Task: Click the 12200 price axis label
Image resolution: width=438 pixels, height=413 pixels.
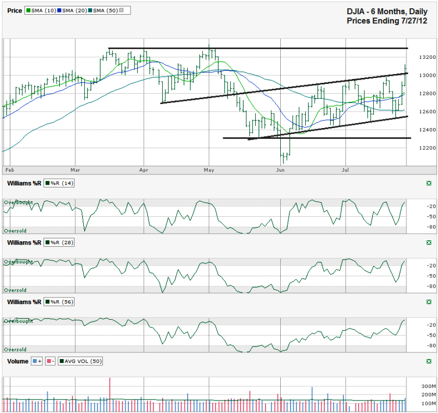Action: [x=427, y=148]
